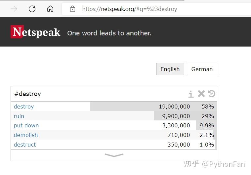Image resolution: width=251 pixels, height=175 pixels.
Task: Click the Netspeak logo
Action: point(36,32)
